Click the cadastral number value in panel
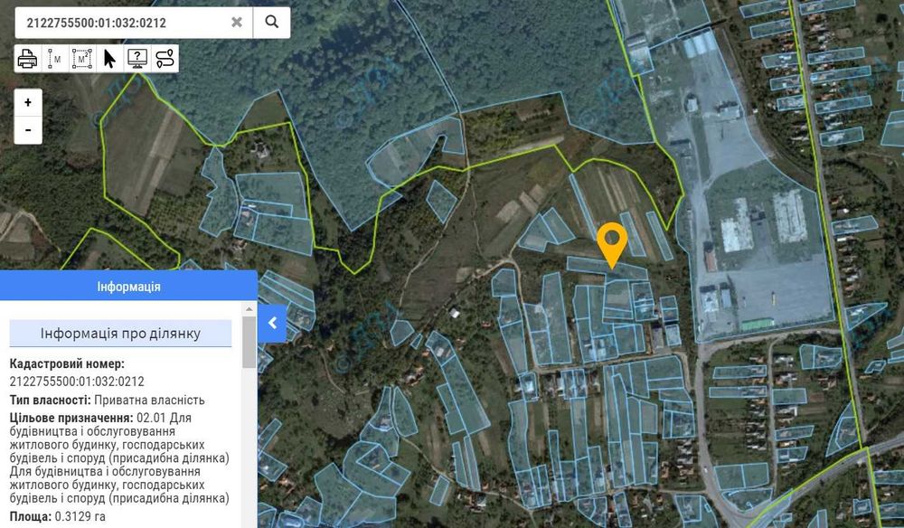The height and width of the screenshot is (528, 904). coord(77,381)
